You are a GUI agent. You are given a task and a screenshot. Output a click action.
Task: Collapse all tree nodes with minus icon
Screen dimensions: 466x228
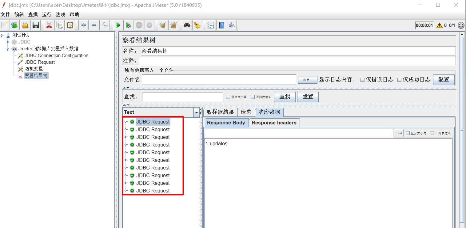click(94, 25)
